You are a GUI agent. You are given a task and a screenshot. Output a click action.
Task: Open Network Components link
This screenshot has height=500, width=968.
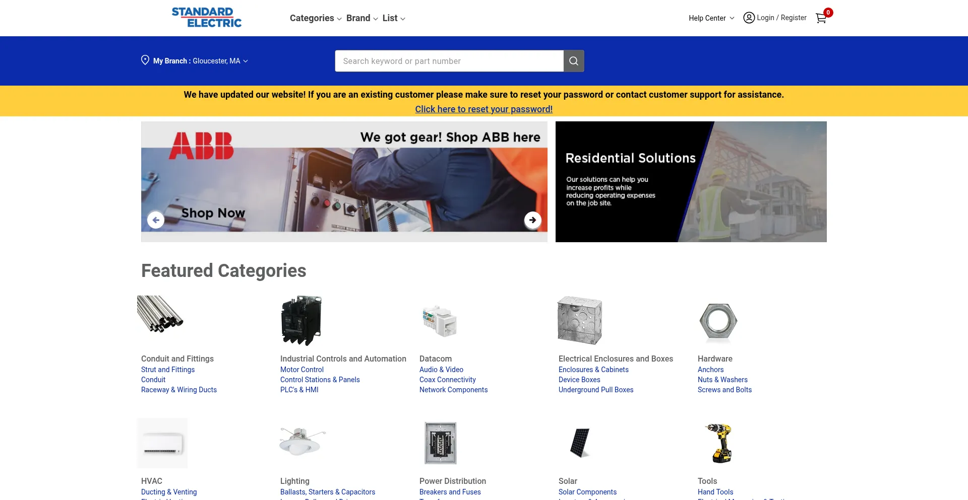point(454,390)
